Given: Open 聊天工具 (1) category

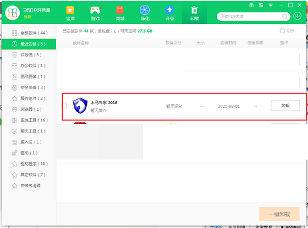Looking at the screenshot, I should 29,131.
